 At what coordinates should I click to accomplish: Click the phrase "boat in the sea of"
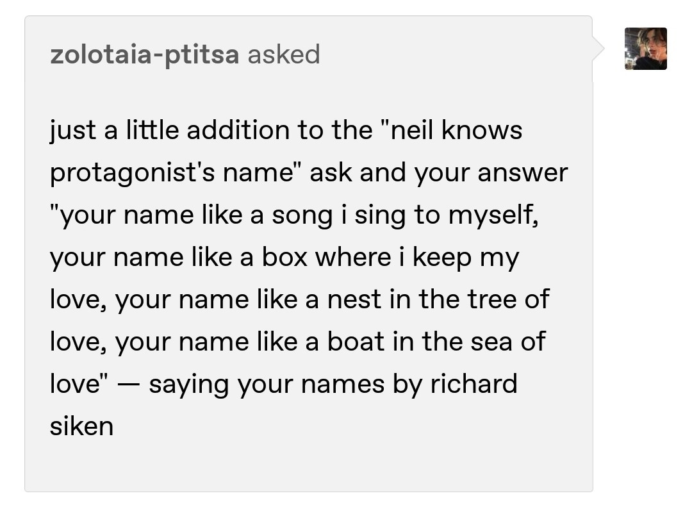click(x=436, y=342)
